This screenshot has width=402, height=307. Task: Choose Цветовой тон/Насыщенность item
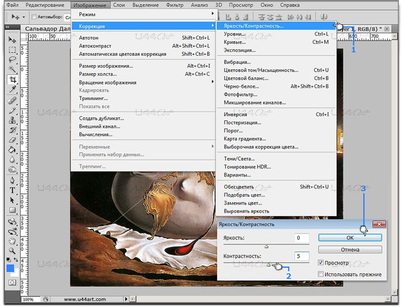click(x=276, y=70)
